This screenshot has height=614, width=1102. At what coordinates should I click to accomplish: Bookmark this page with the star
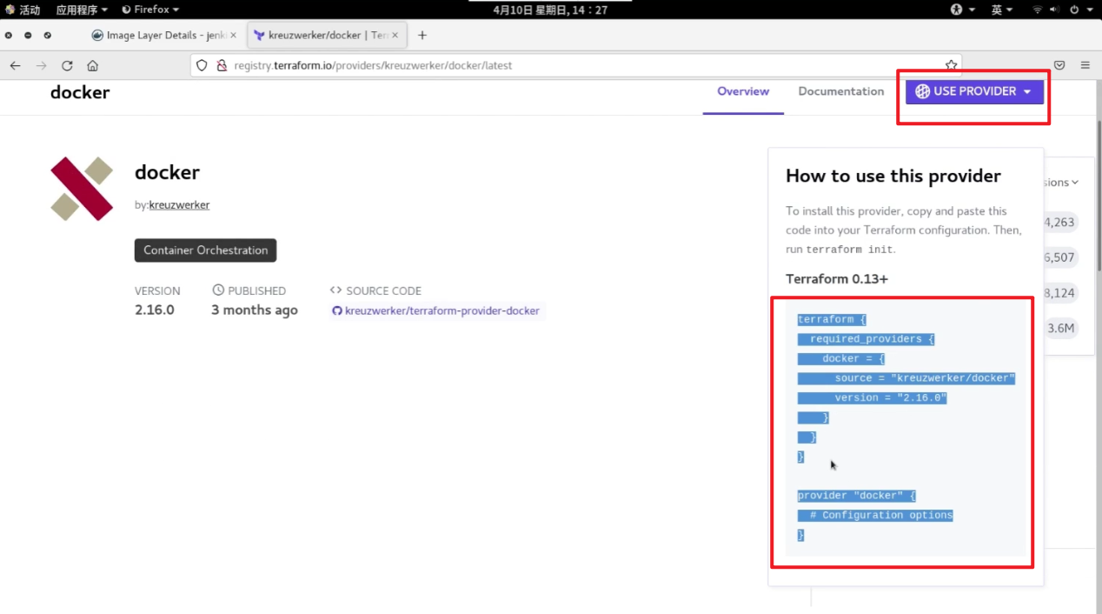point(952,65)
